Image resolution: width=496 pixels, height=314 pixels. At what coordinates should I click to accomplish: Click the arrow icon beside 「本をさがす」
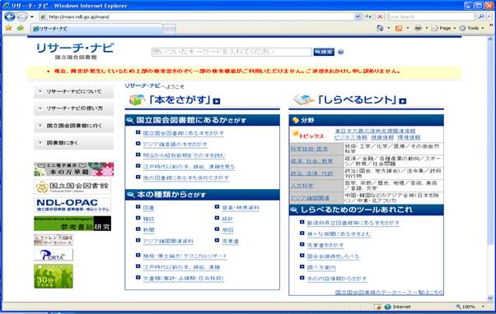pyautogui.click(x=217, y=101)
